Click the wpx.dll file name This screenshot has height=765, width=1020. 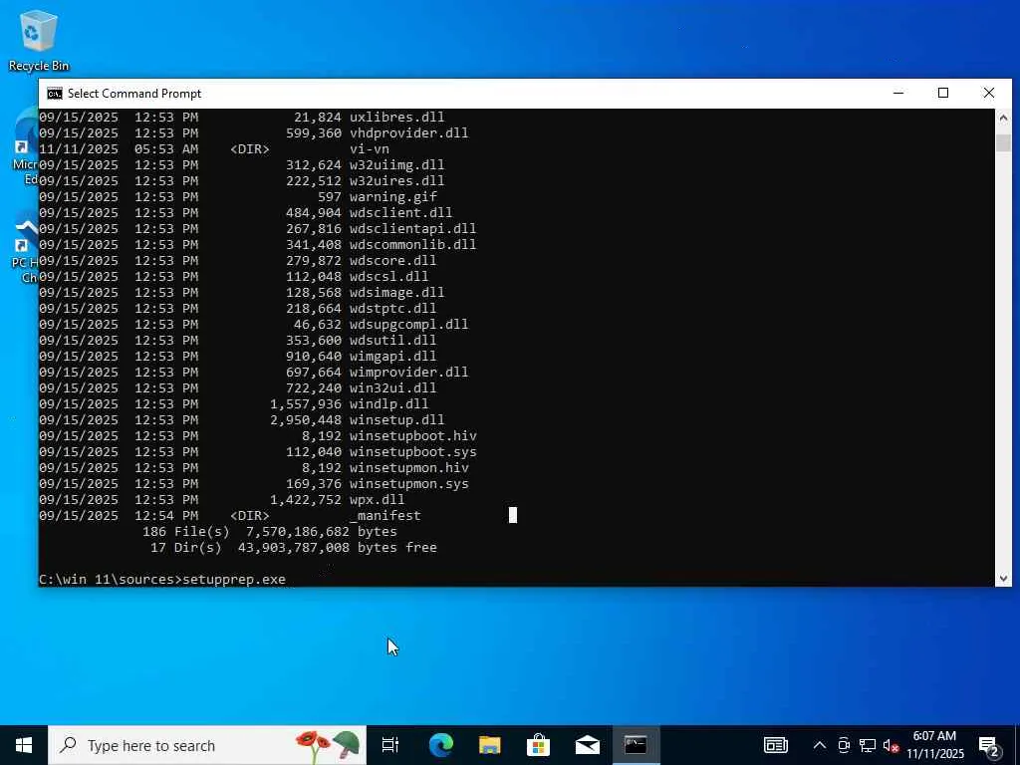pyautogui.click(x=377, y=500)
